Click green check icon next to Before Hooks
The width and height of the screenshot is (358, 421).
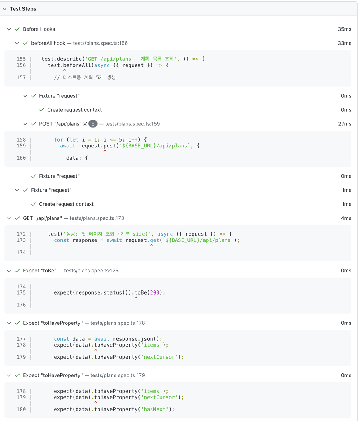(x=17, y=29)
